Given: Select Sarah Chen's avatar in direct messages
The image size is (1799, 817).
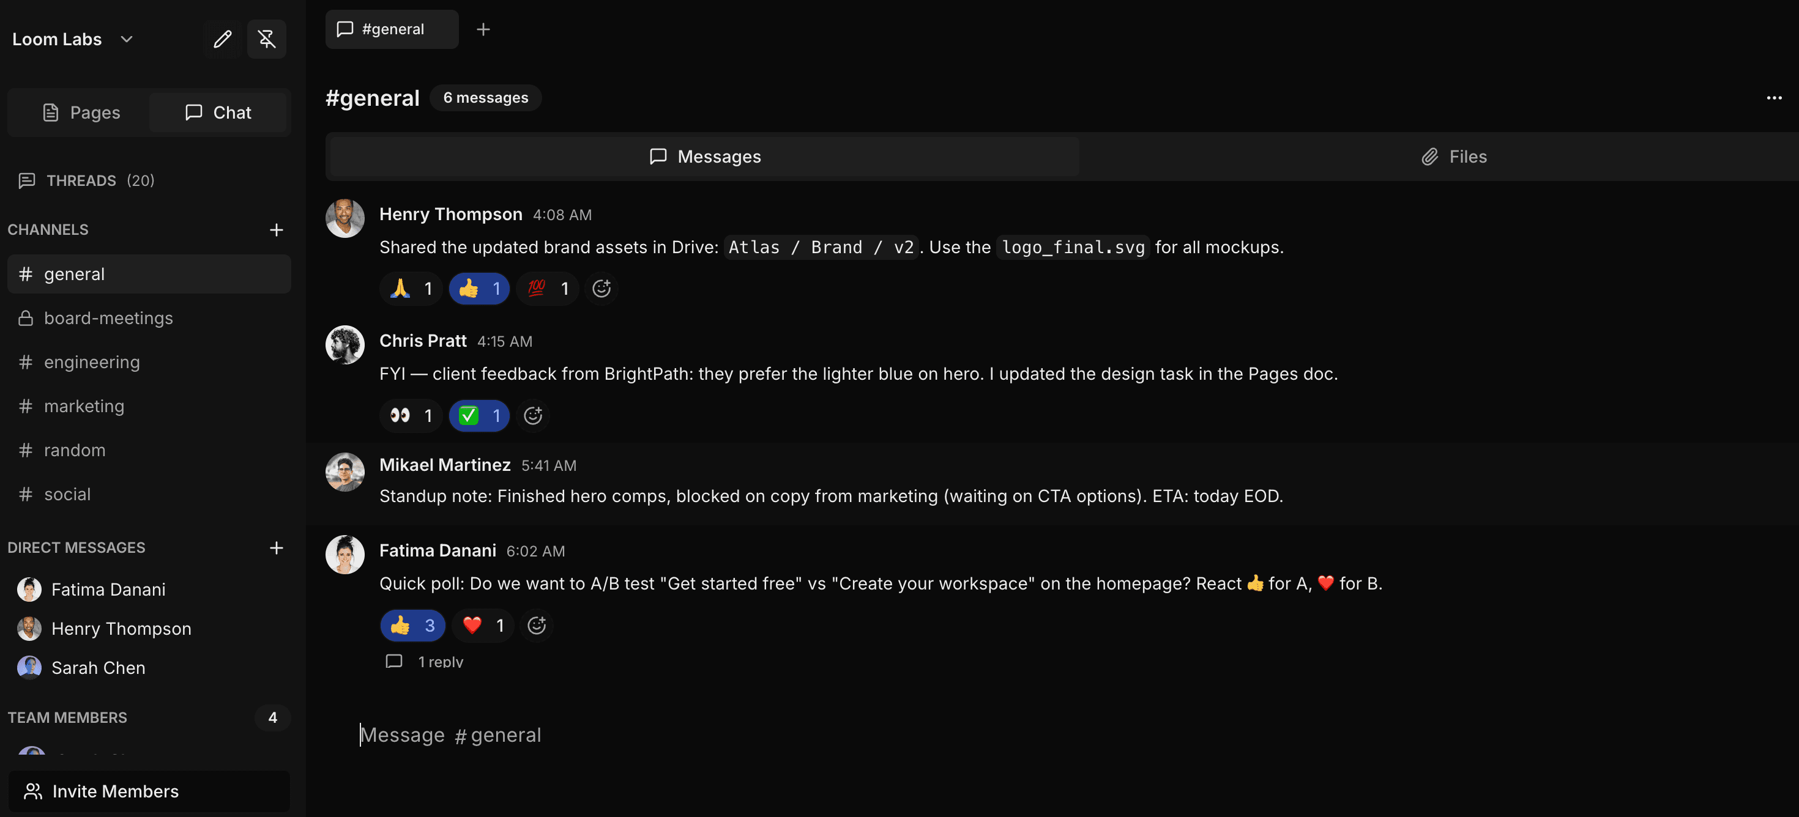Looking at the screenshot, I should pyautogui.click(x=29, y=667).
